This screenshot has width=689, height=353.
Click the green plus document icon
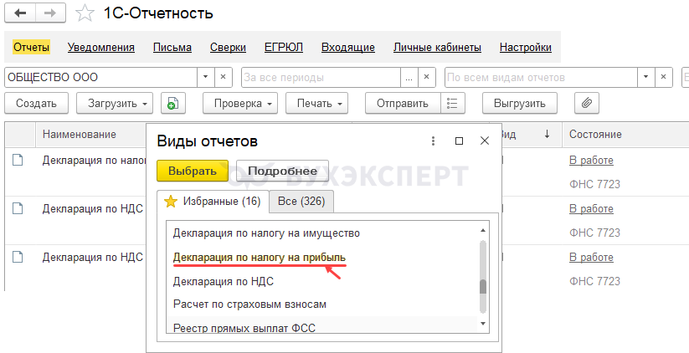(x=173, y=104)
